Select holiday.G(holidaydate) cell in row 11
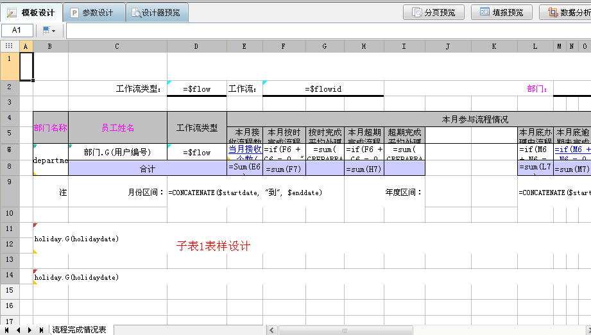Screen dimensions: 591x335 (x=76, y=239)
